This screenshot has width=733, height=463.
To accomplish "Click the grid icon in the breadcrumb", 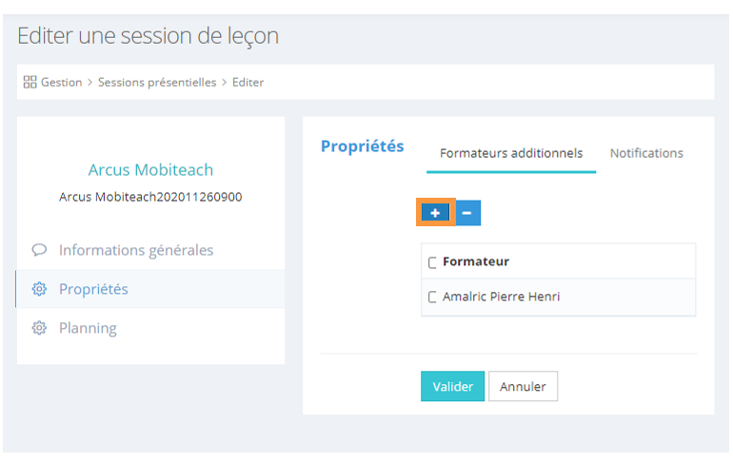I will [x=30, y=83].
